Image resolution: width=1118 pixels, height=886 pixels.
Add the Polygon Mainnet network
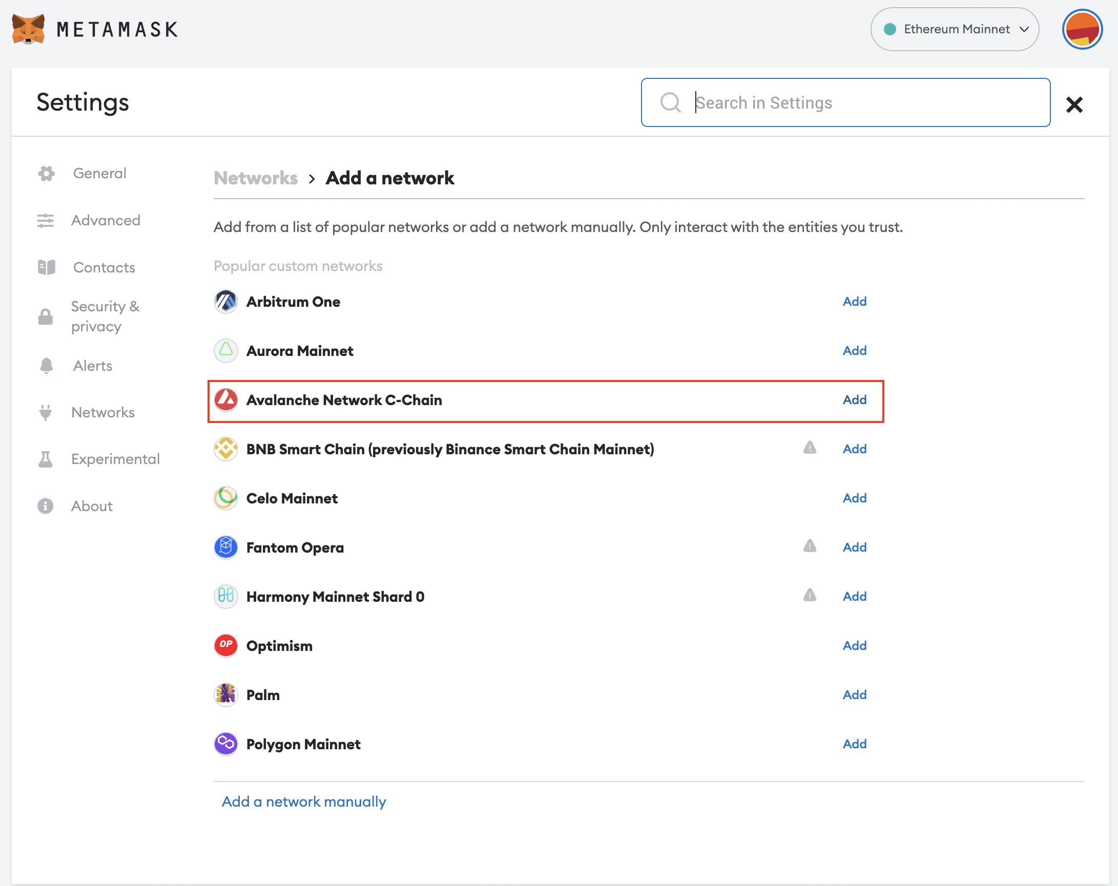pos(855,744)
